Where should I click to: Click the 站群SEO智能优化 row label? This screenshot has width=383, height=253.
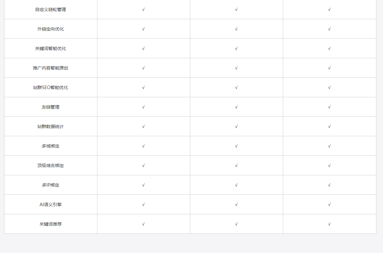coord(50,87)
